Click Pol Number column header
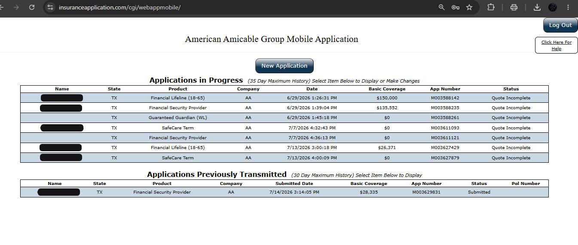The width and height of the screenshot is (578, 245). [x=526, y=183]
